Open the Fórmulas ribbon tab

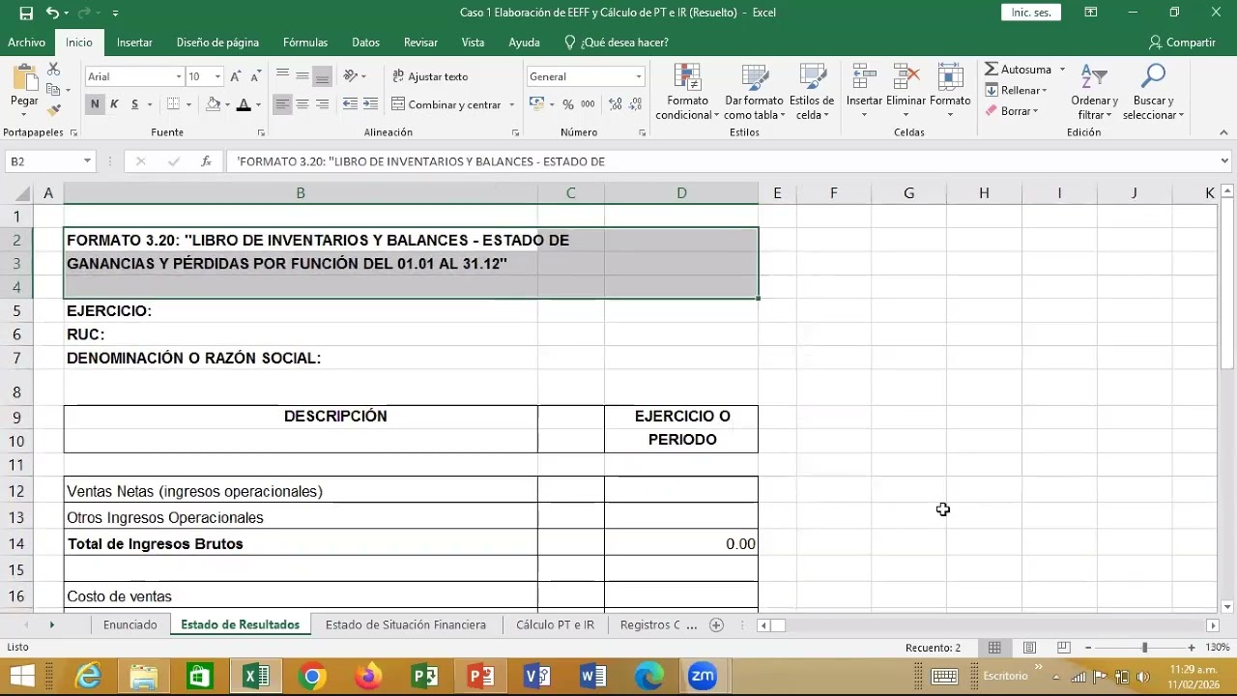[305, 43]
